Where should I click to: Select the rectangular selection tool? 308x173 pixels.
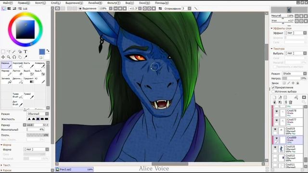tap(3, 51)
